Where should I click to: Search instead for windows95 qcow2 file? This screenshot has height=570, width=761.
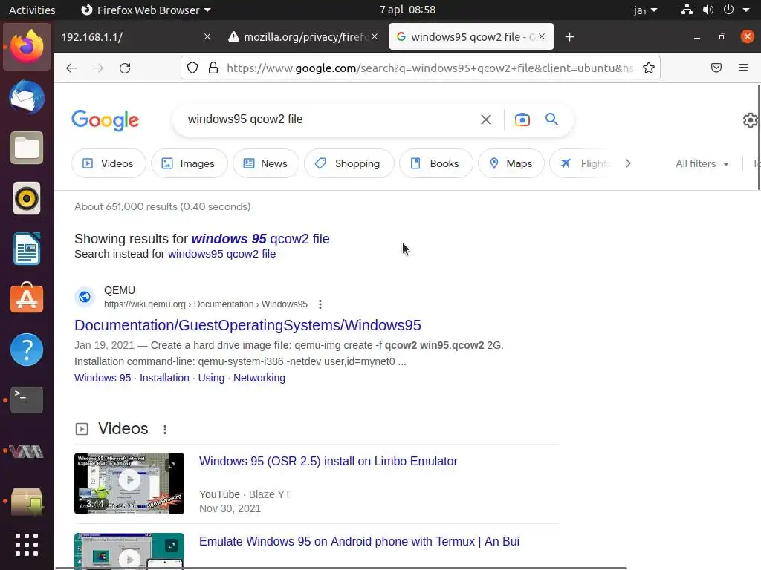click(221, 254)
